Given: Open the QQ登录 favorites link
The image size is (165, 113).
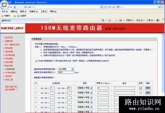Looking at the screenshot, I should (x=22, y=16).
